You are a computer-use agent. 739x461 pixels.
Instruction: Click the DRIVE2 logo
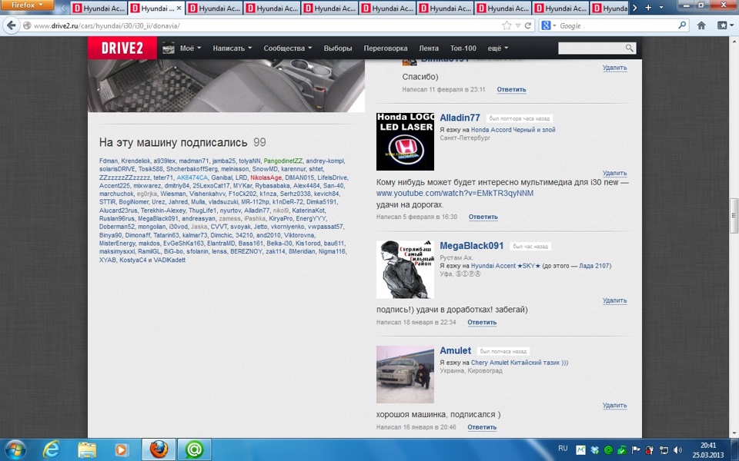pyautogui.click(x=122, y=48)
